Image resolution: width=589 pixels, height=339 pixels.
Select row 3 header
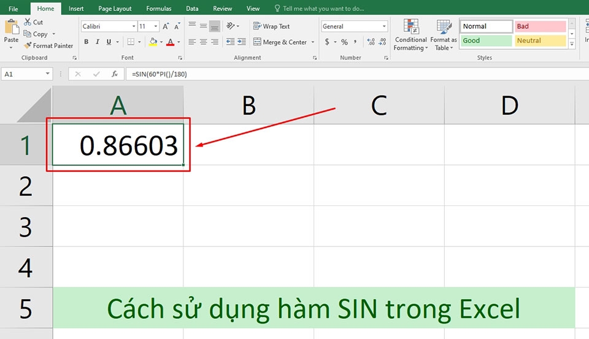pos(26,226)
